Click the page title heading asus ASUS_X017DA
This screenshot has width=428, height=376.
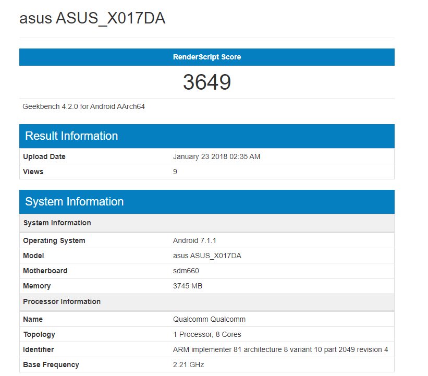tap(92, 18)
